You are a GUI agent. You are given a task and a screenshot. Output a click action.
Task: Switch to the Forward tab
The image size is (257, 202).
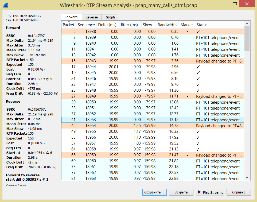(71, 17)
